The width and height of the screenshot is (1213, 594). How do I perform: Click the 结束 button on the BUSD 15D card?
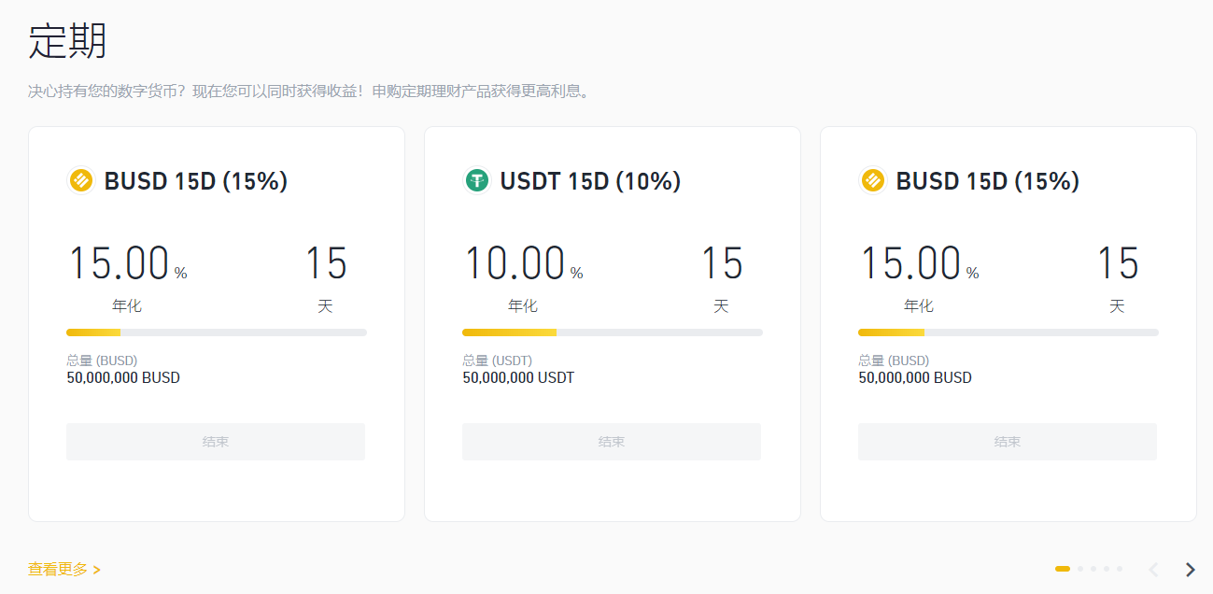tap(216, 441)
